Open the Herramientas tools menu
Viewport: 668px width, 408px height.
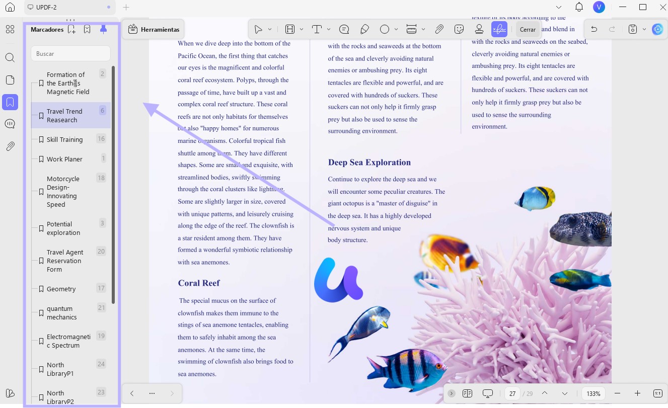point(154,30)
